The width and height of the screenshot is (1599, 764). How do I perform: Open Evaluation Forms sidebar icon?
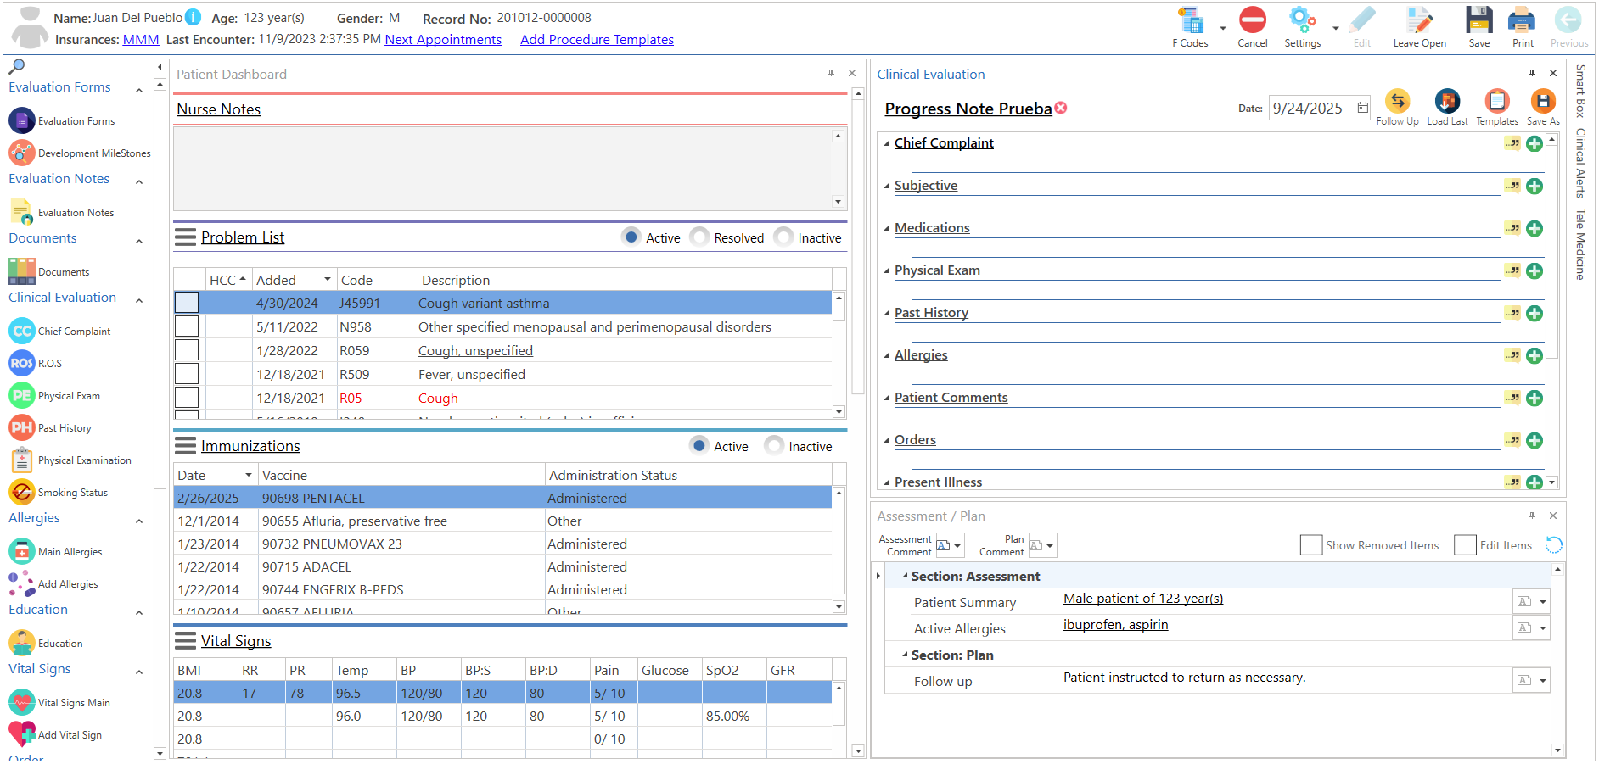22,120
